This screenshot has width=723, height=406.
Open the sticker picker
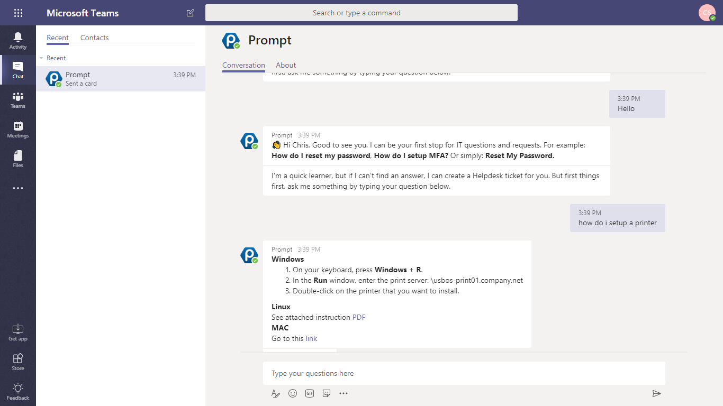[x=327, y=393]
